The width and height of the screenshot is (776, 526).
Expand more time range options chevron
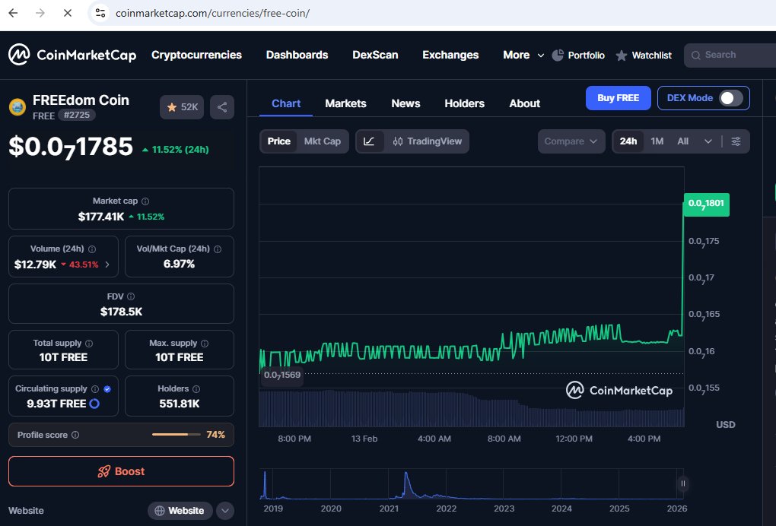coord(708,141)
